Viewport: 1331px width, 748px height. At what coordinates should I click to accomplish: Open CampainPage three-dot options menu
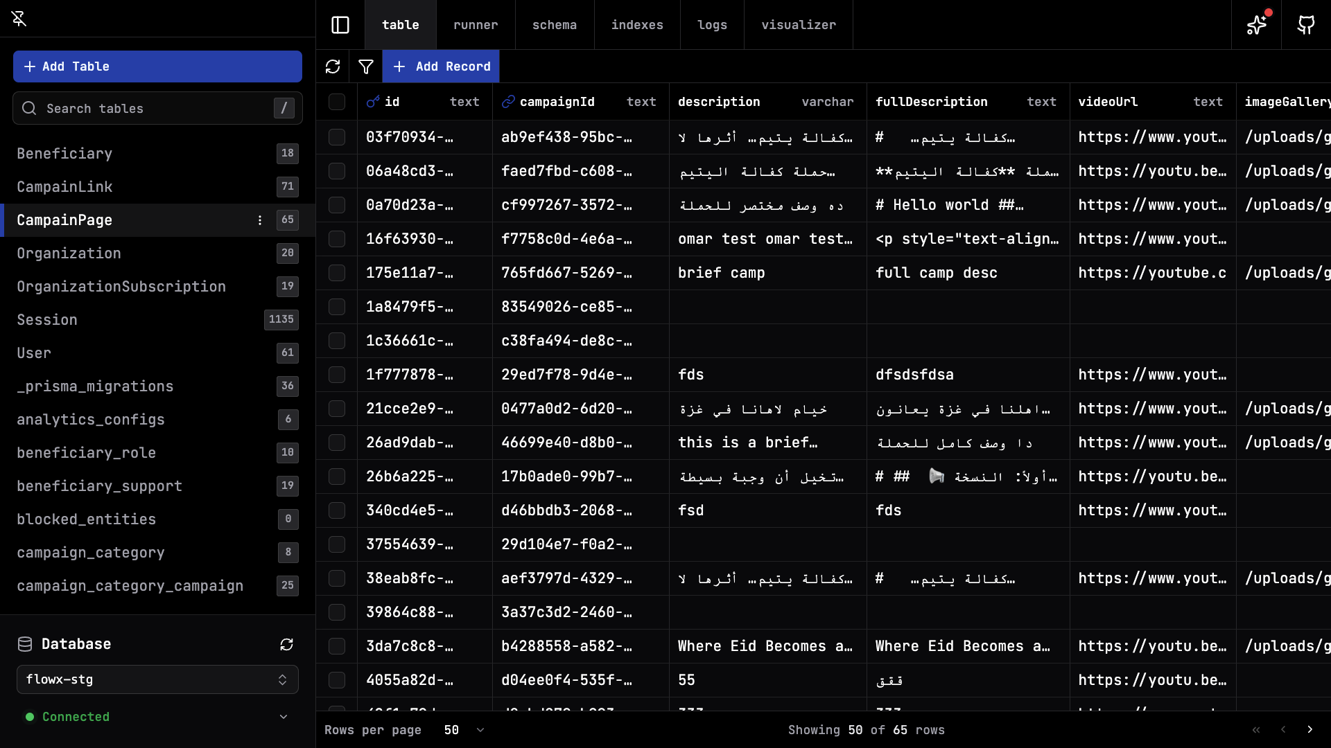click(260, 220)
